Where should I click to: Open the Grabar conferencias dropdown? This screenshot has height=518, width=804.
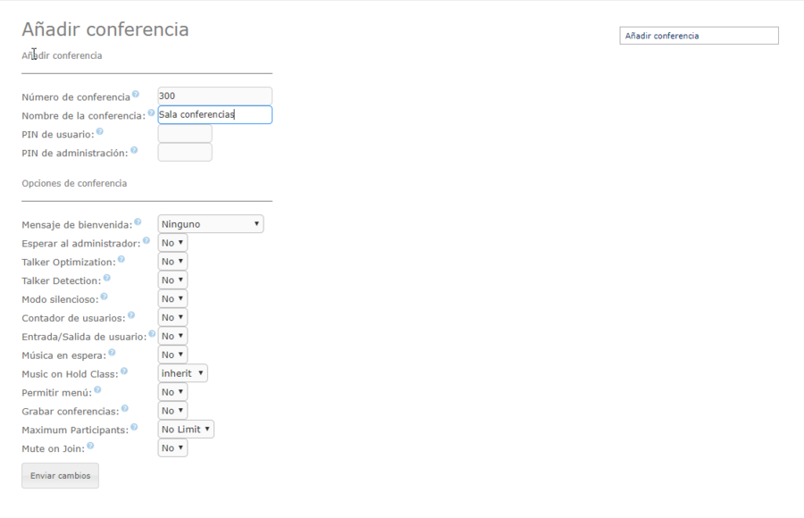(x=172, y=411)
